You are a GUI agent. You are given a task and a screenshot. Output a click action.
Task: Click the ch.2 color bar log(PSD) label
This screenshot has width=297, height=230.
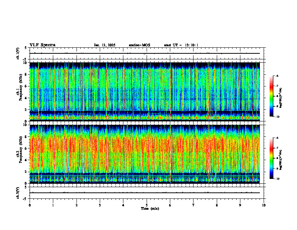[x=281, y=160]
